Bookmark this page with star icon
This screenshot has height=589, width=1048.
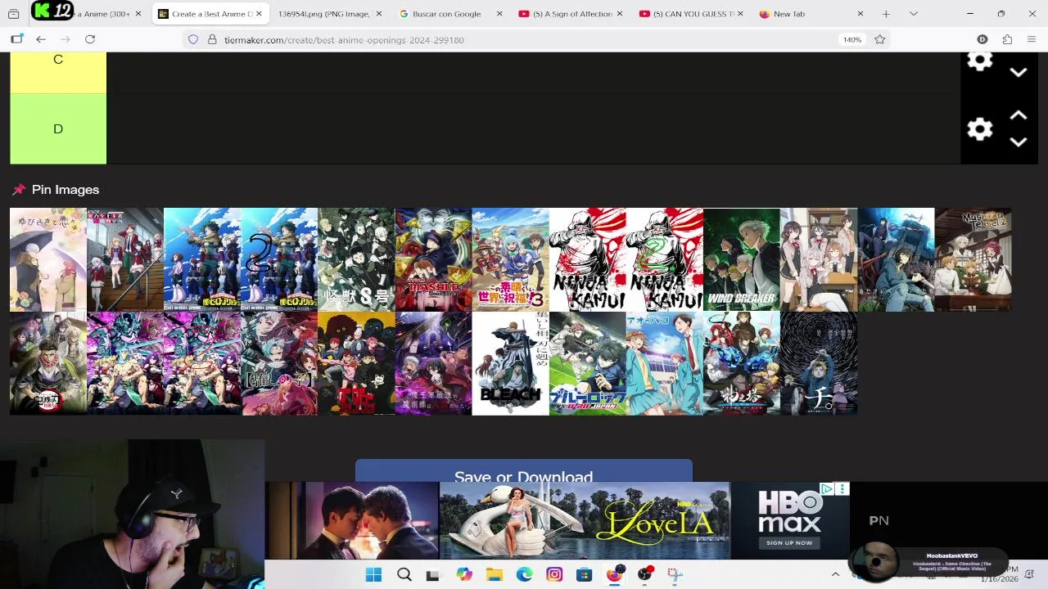click(880, 39)
